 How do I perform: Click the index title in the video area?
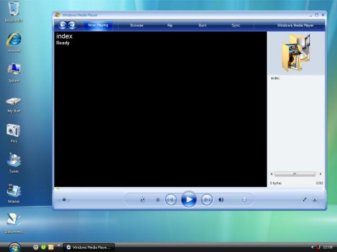coord(64,36)
